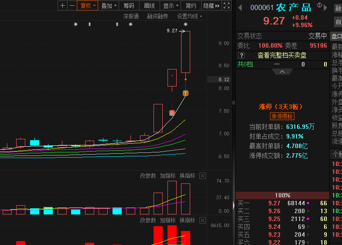Click the 涨停（3天3板） label
Viewport: 342px width, 245px height.
281,107
